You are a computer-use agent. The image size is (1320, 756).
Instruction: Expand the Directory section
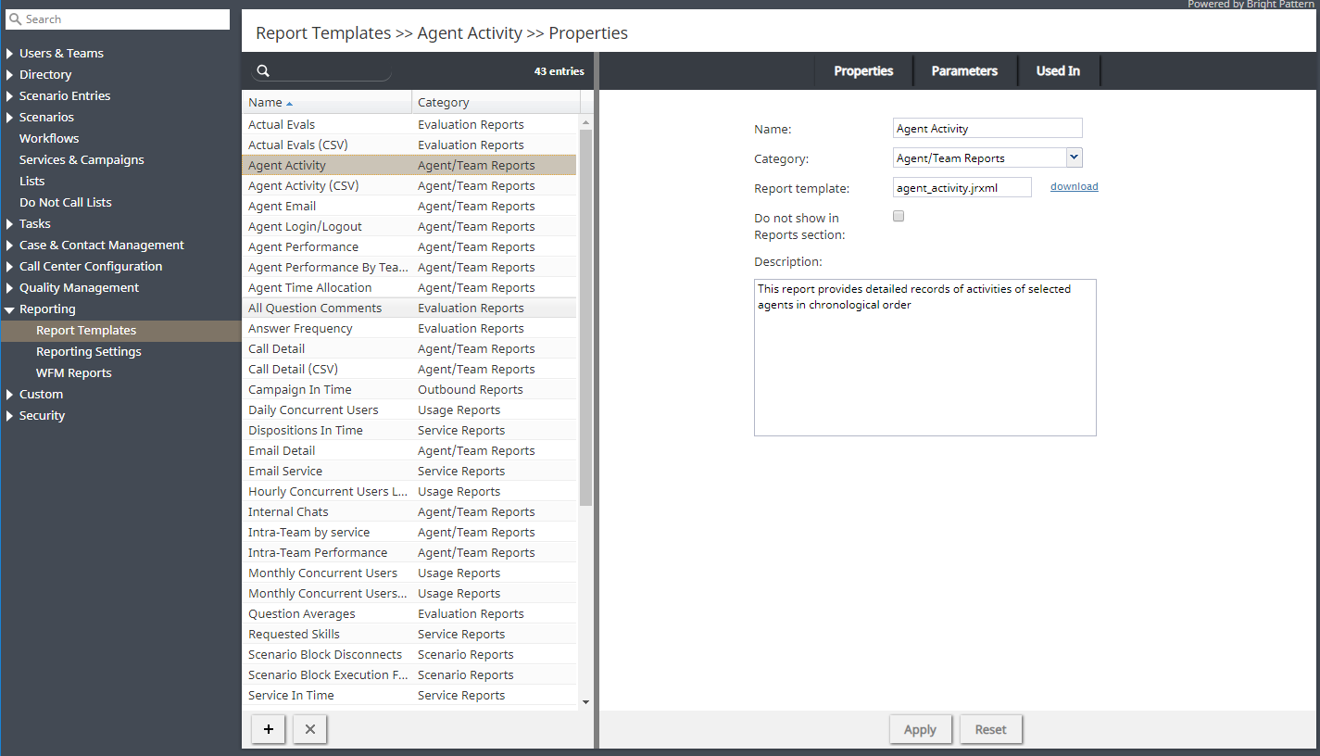(x=10, y=75)
